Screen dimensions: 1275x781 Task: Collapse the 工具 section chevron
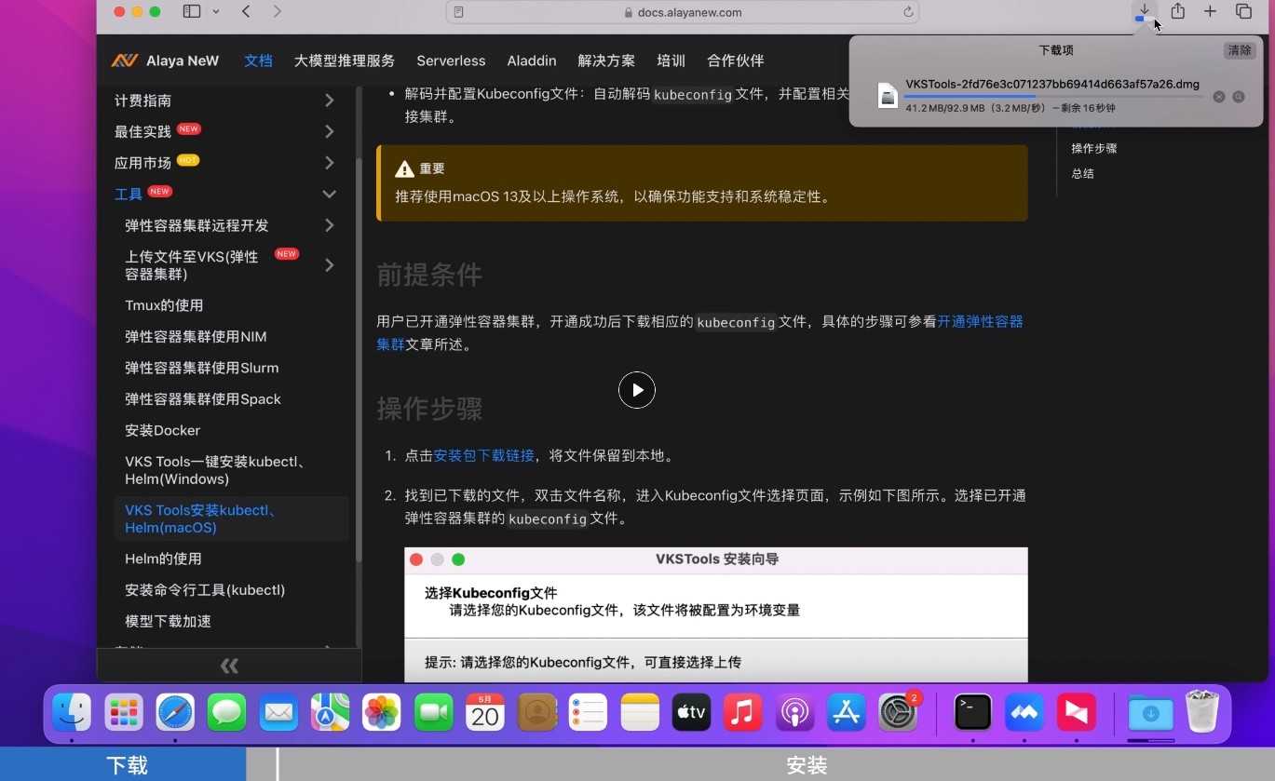click(329, 194)
